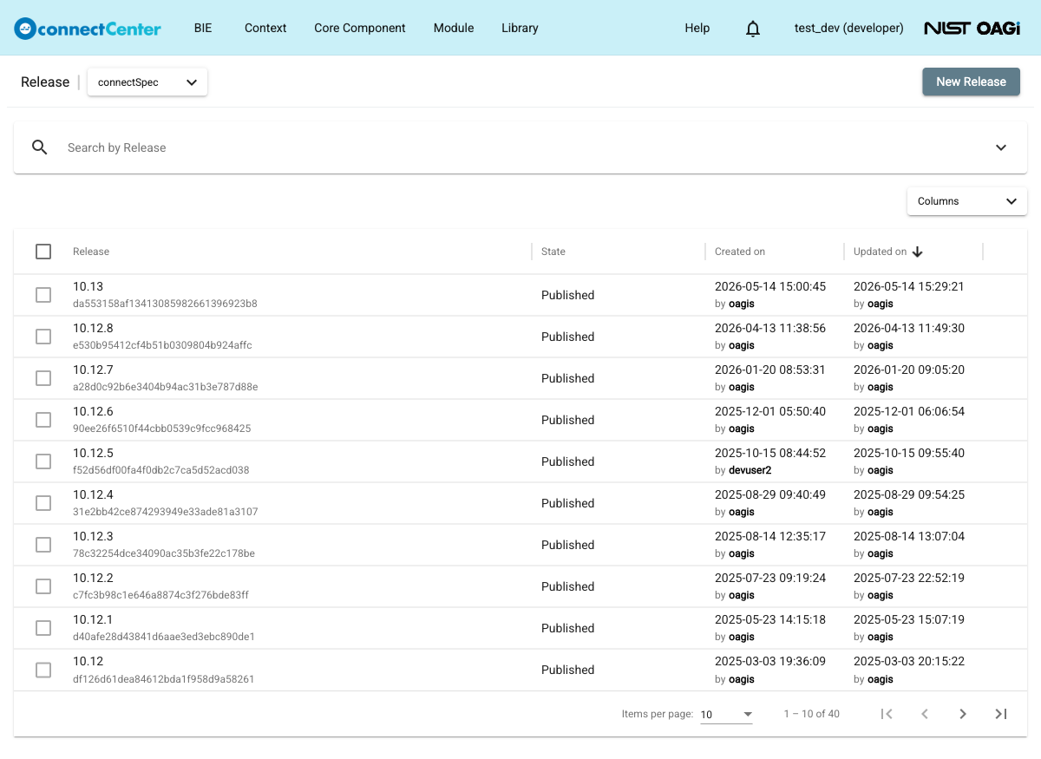Sort by the Release column header
Image resolution: width=1041 pixels, height=759 pixels.
click(x=91, y=252)
